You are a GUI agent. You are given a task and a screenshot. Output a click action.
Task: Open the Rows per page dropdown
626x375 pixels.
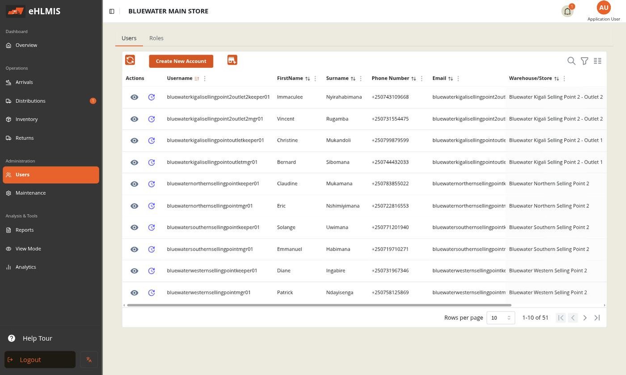tap(501, 318)
